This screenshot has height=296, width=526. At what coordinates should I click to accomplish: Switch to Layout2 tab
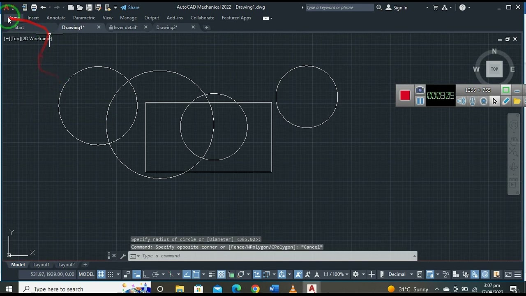[67, 265]
